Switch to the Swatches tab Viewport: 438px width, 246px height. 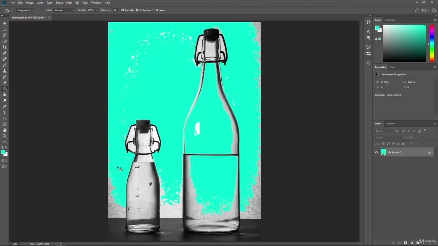coord(390,20)
